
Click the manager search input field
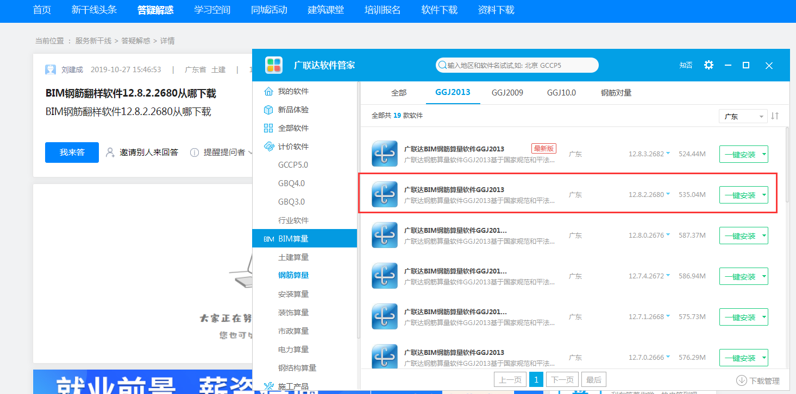point(517,65)
